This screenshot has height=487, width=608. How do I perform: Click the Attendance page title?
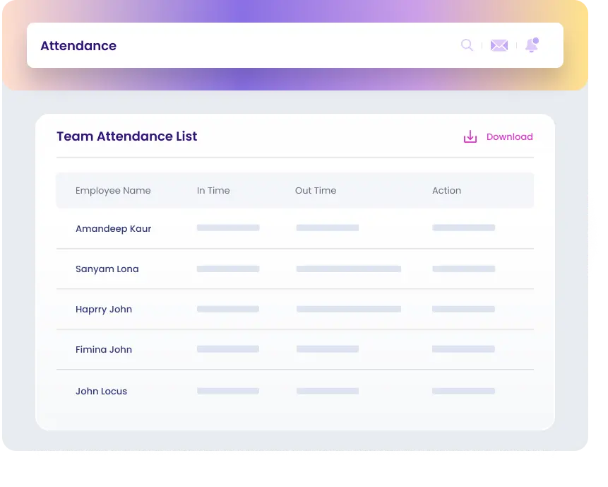(78, 46)
